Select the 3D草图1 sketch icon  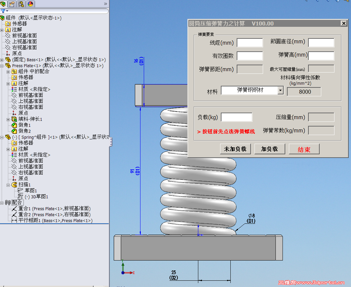tap(21, 196)
